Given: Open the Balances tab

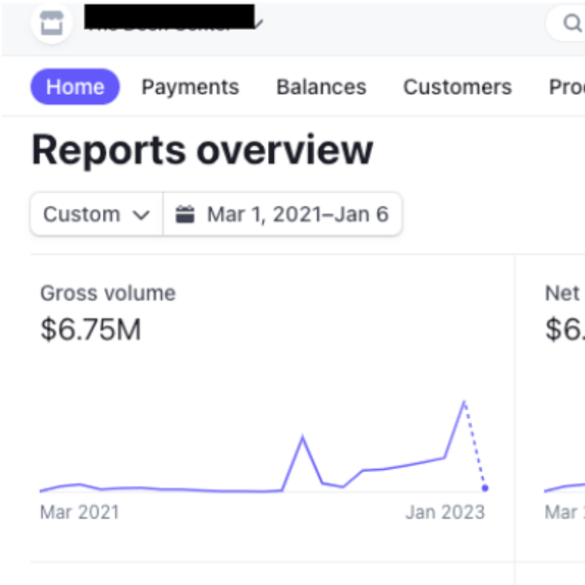Looking at the screenshot, I should (321, 87).
